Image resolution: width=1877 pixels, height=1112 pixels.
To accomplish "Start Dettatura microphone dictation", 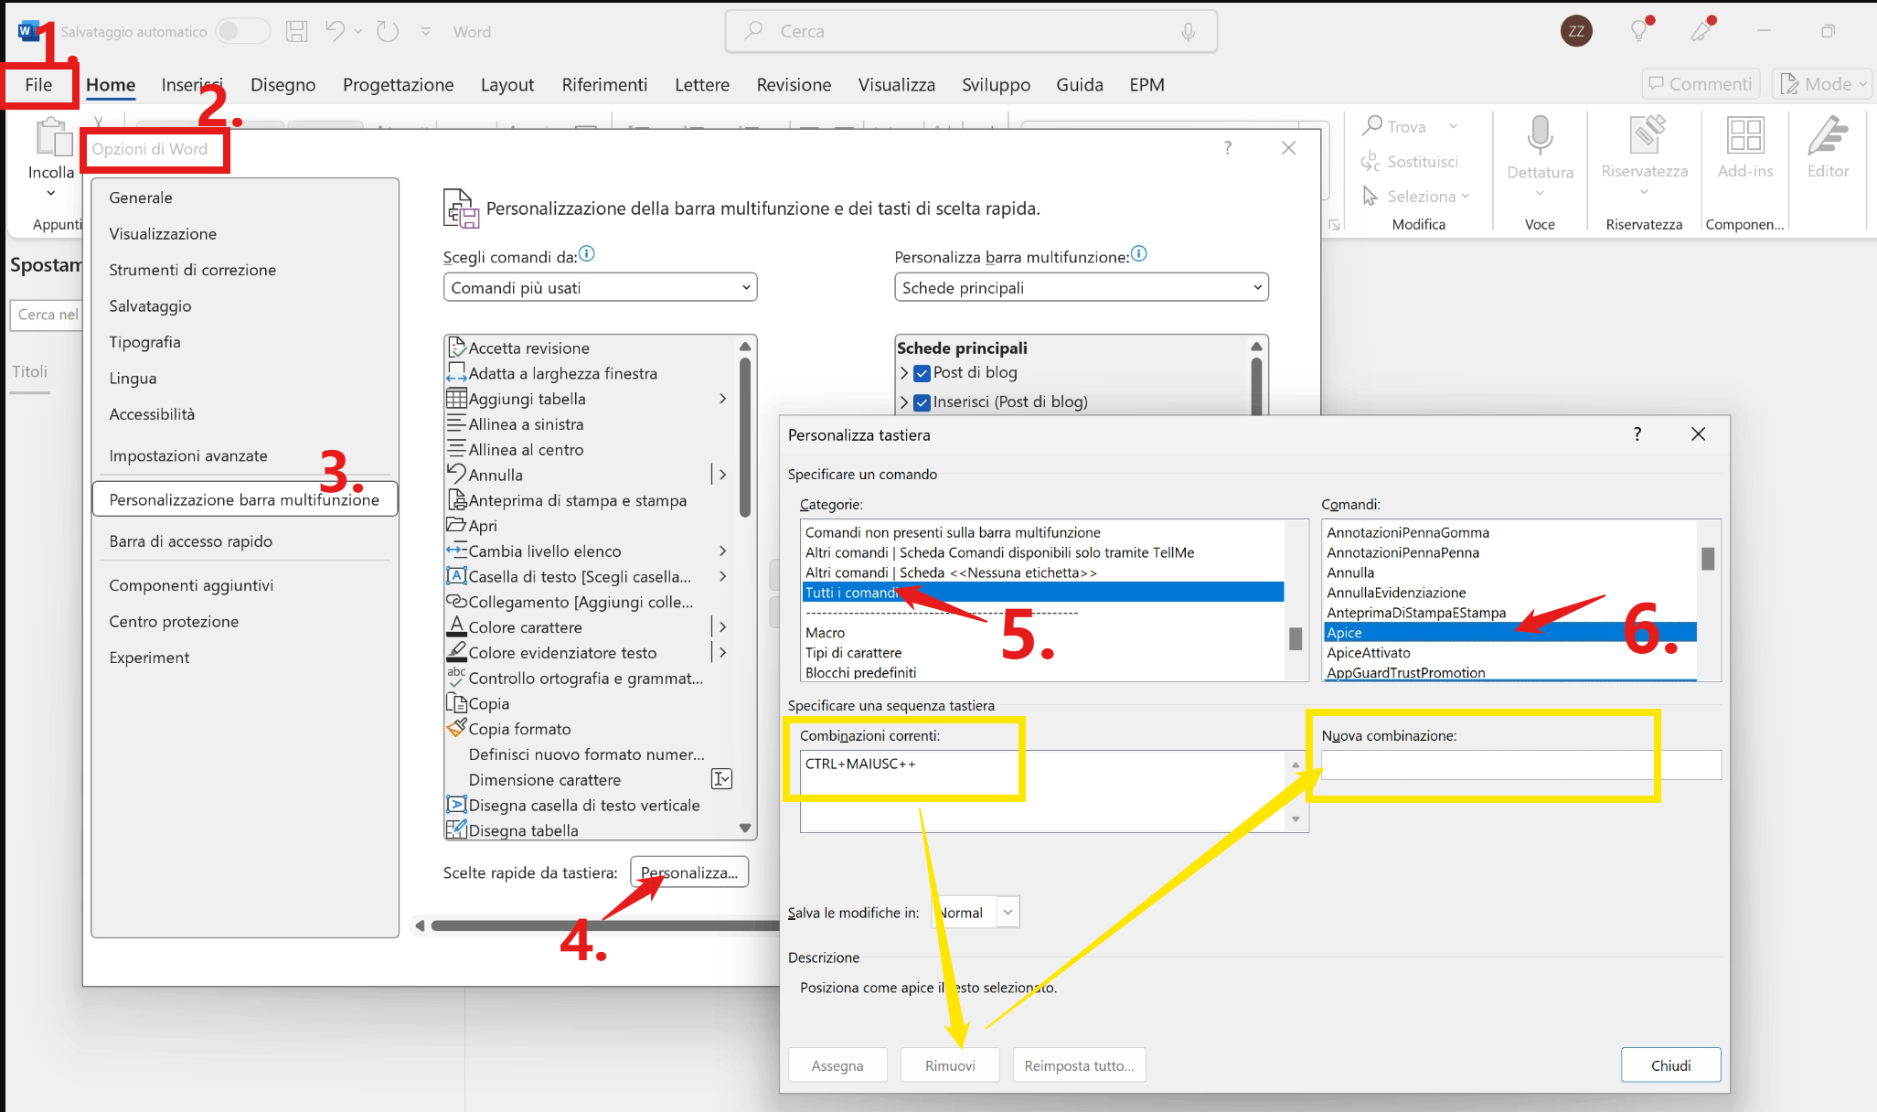I will [1540, 135].
